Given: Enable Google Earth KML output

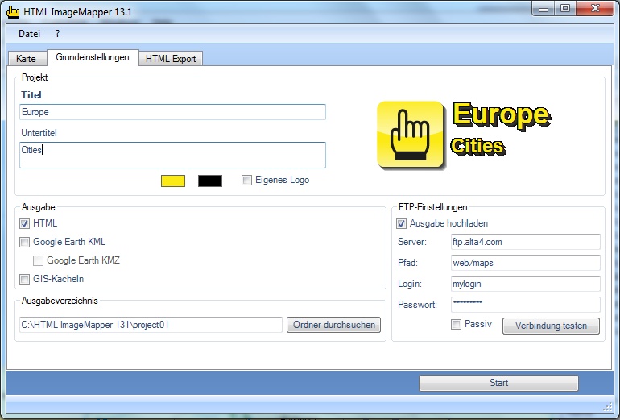Looking at the screenshot, I should [25, 242].
